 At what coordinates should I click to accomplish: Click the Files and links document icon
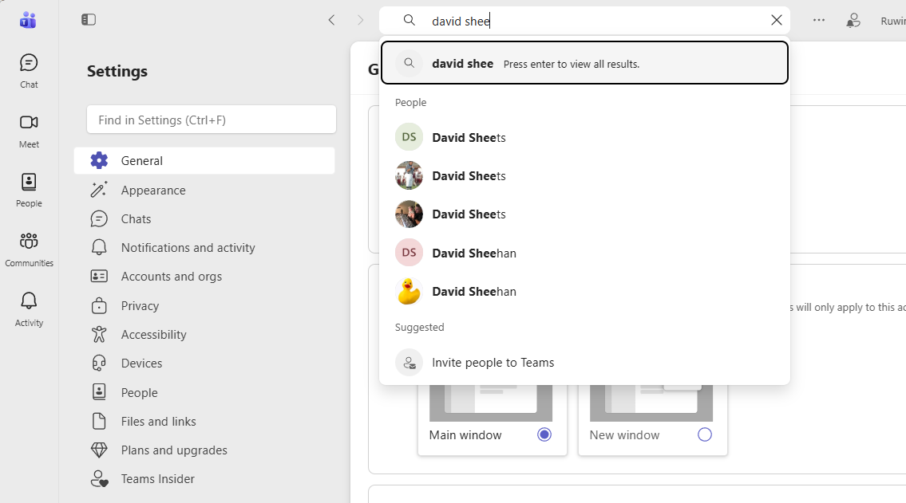pos(100,421)
